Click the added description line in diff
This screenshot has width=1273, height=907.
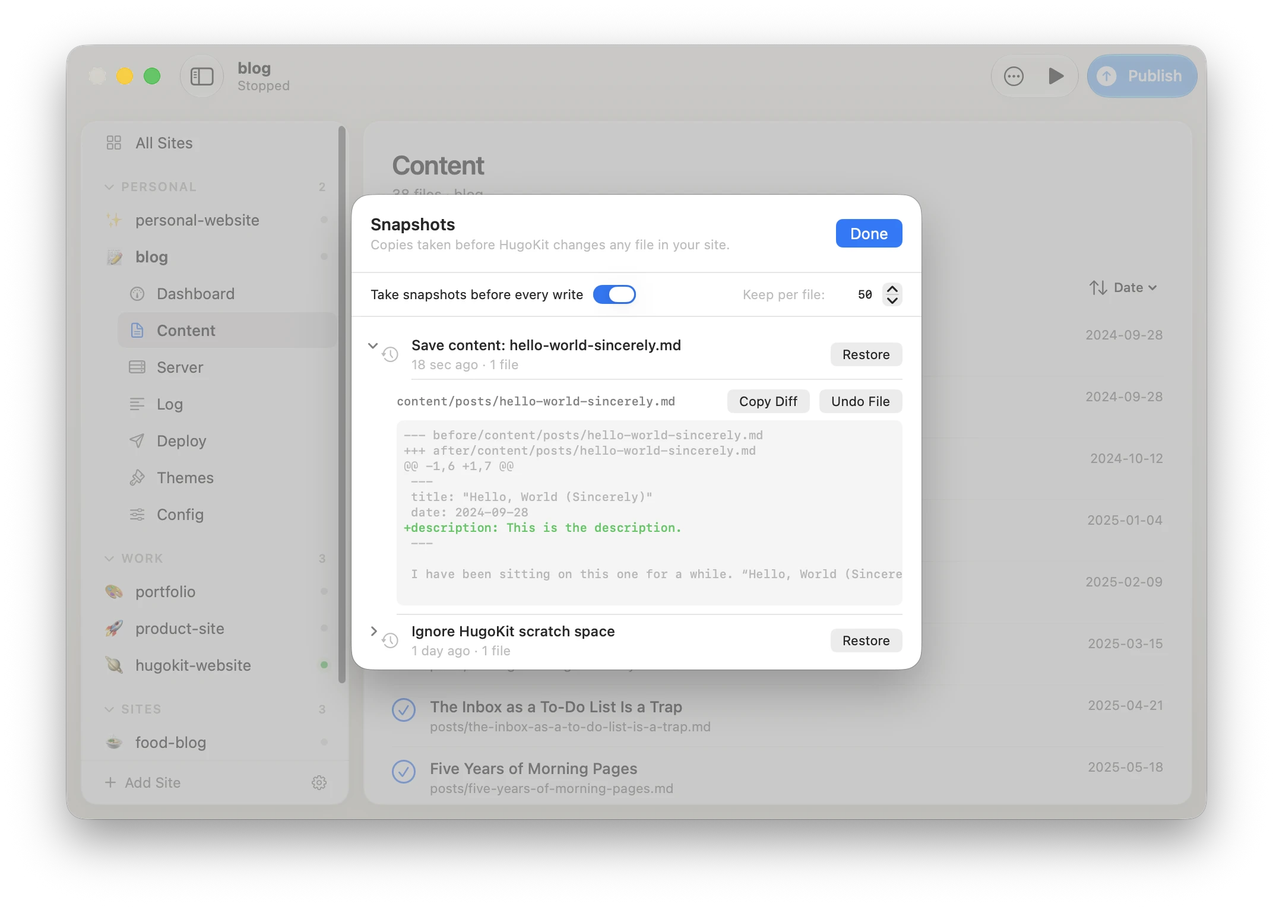click(542, 528)
